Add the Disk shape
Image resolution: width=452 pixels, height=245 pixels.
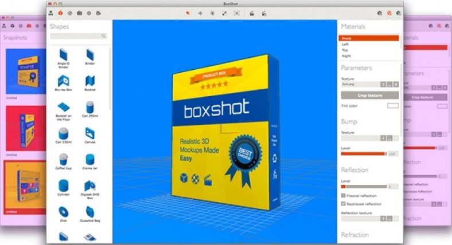64,214
